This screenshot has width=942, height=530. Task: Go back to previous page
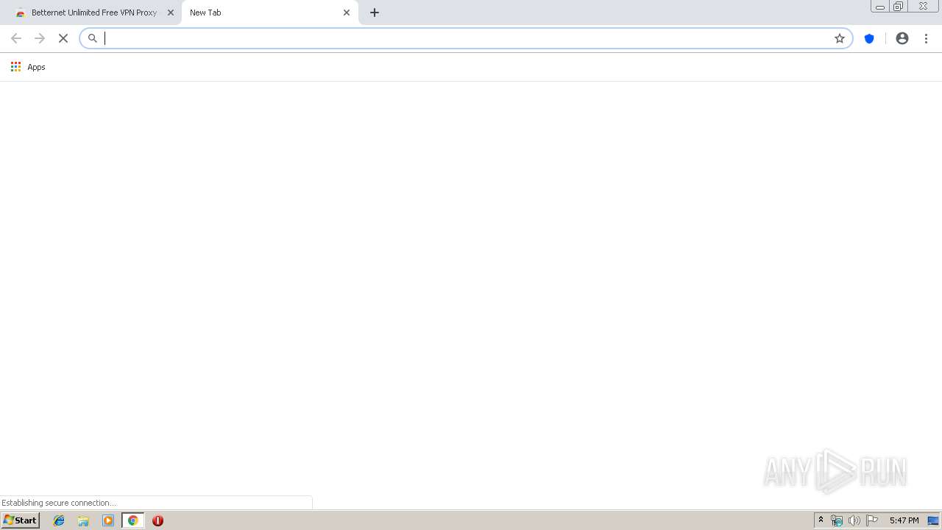[16, 38]
